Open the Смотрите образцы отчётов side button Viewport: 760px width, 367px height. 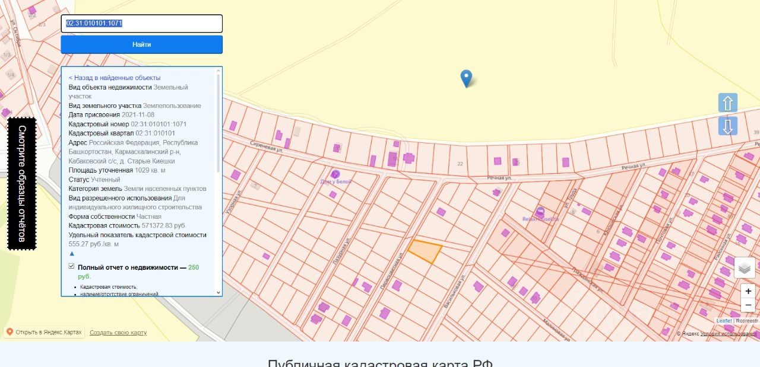(x=22, y=184)
